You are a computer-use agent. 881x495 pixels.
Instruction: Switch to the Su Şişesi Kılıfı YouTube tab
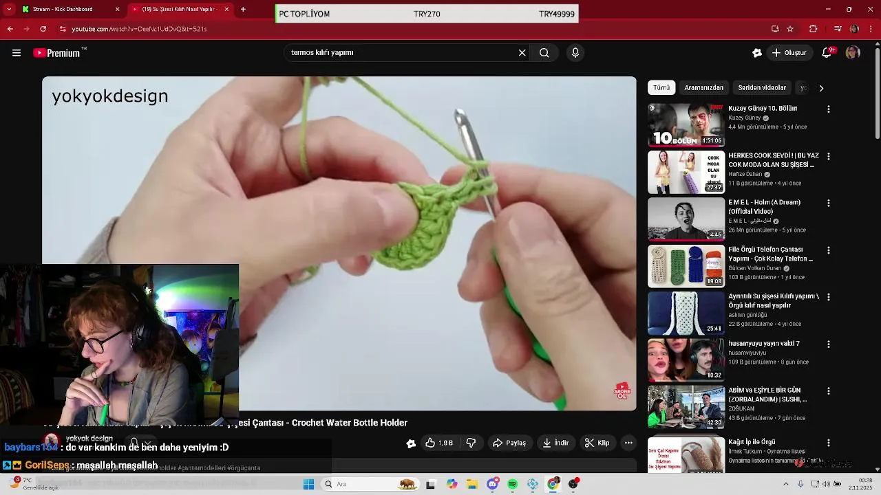tap(180, 10)
